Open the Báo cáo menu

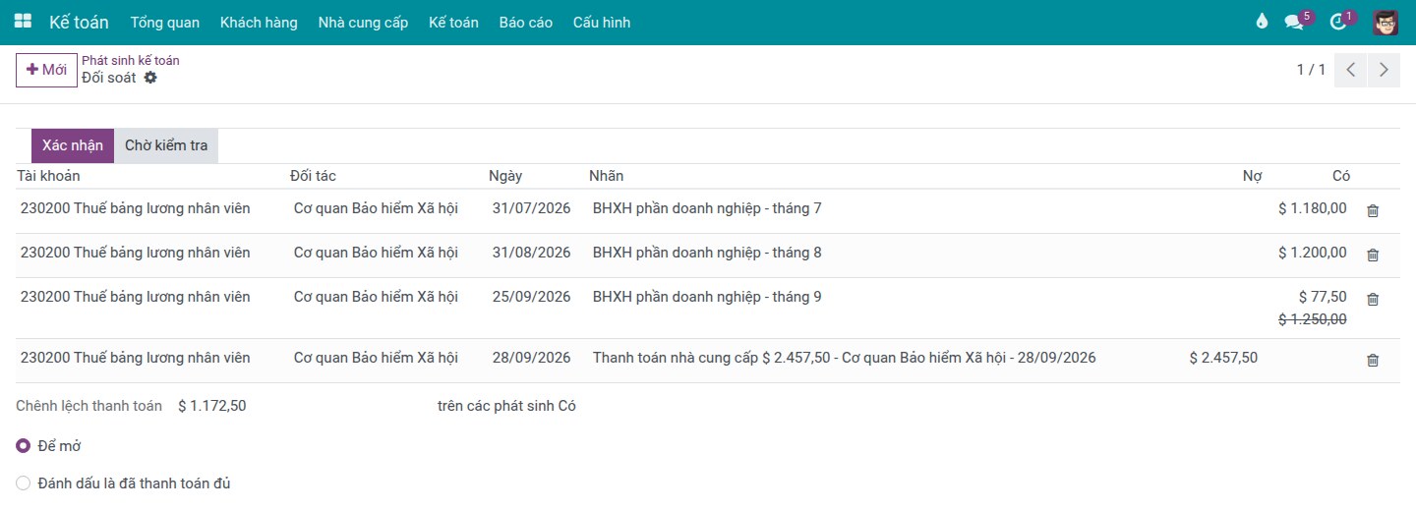pyautogui.click(x=525, y=22)
